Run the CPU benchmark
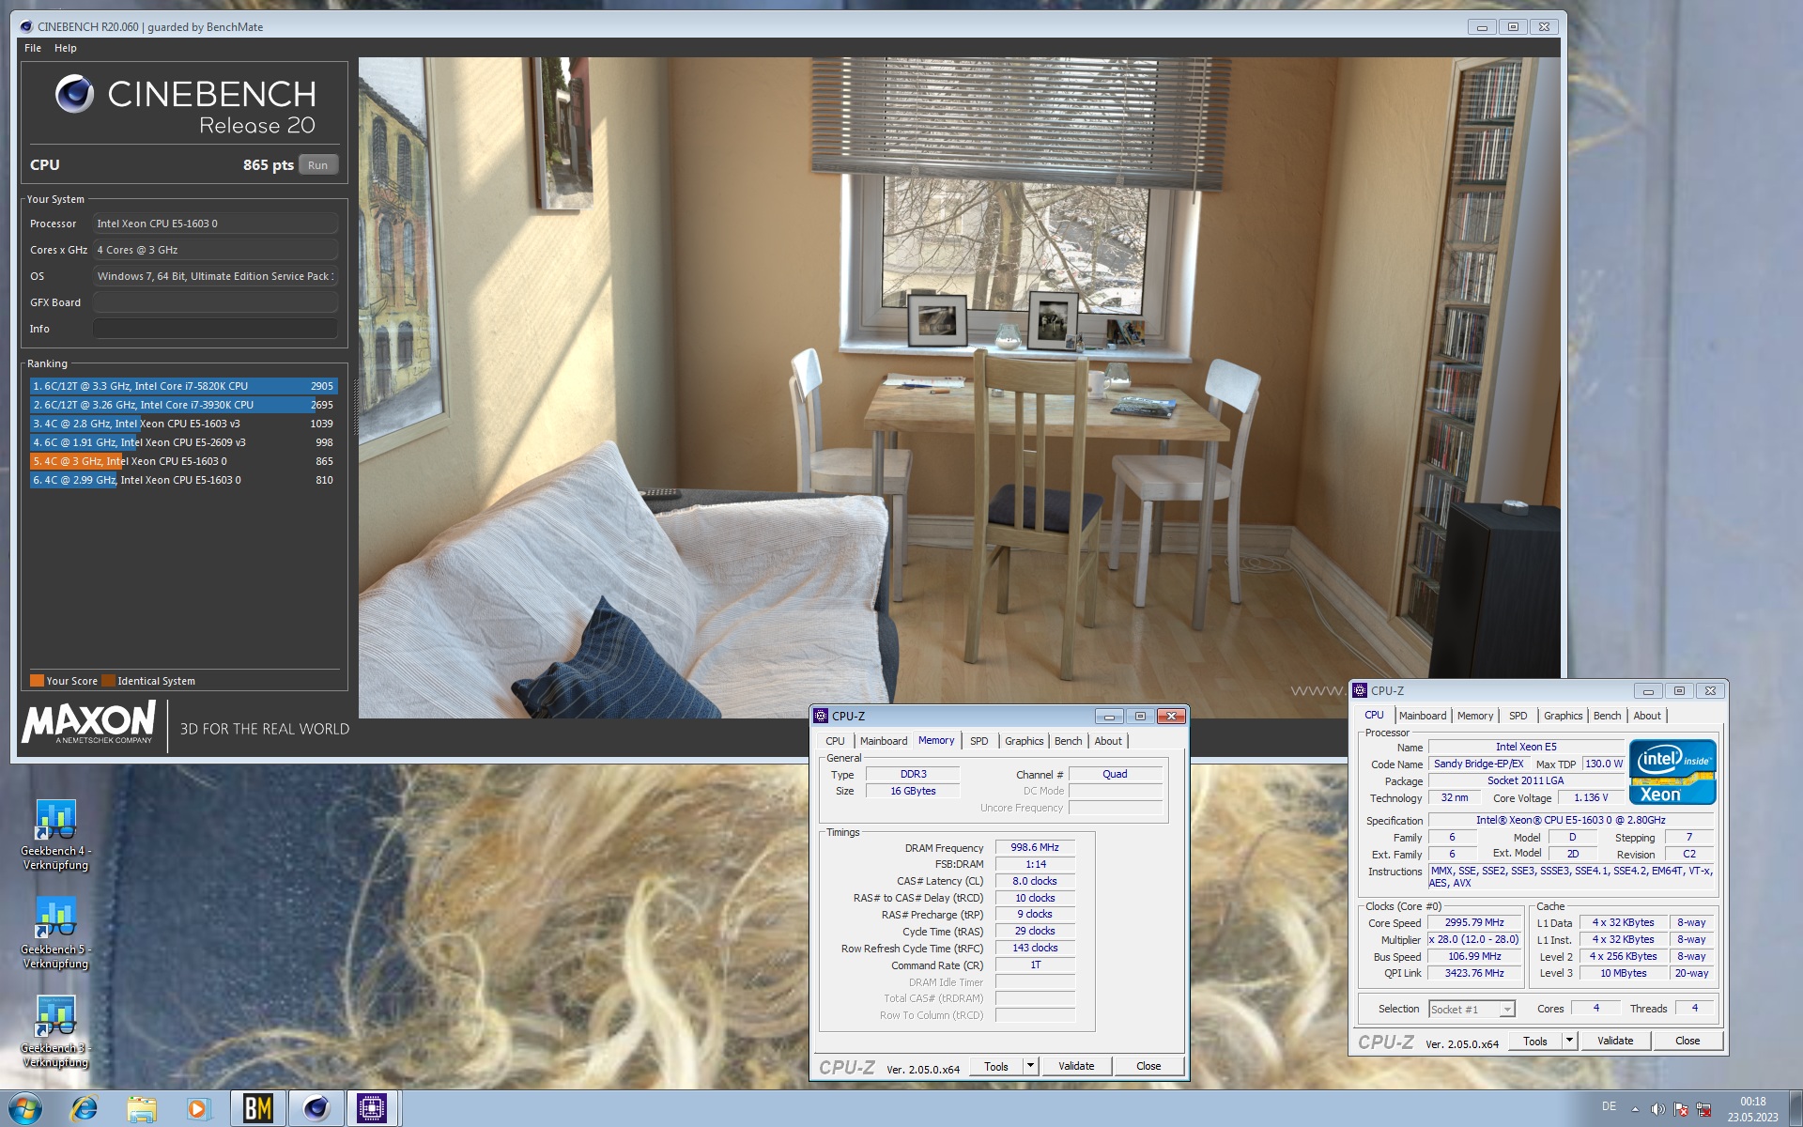This screenshot has width=1803, height=1127. 318,165
